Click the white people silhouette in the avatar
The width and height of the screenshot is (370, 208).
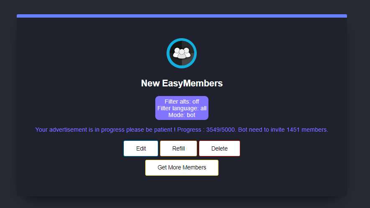[x=182, y=53]
